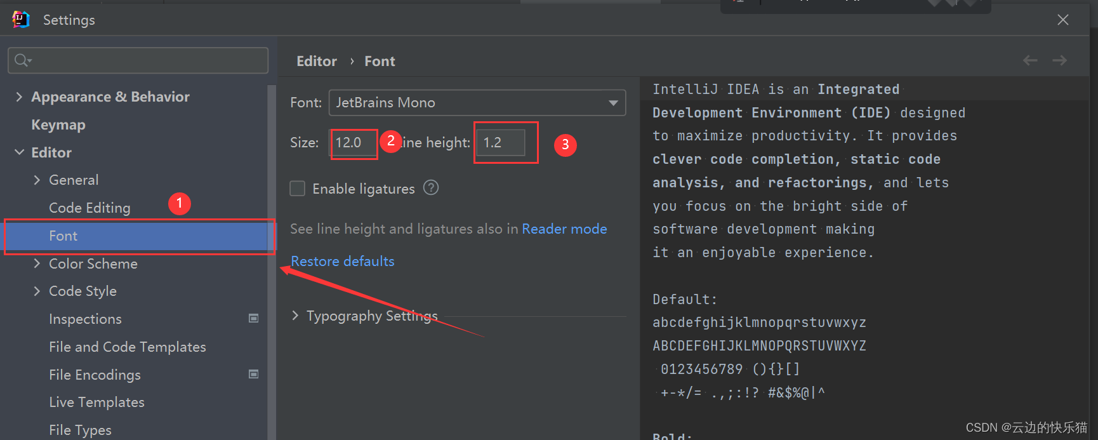Expand Appearance & Behavior section
The image size is (1098, 440).
tap(19, 97)
